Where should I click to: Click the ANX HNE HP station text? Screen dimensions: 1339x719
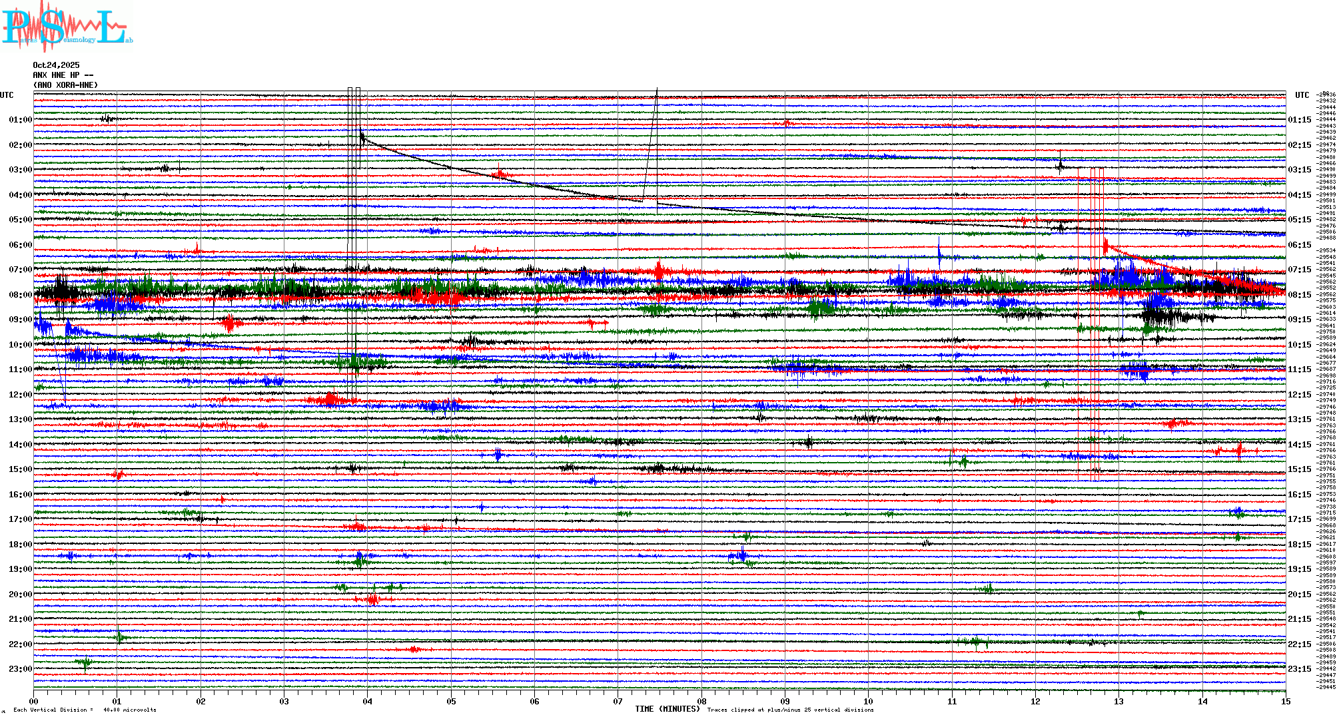pos(63,75)
